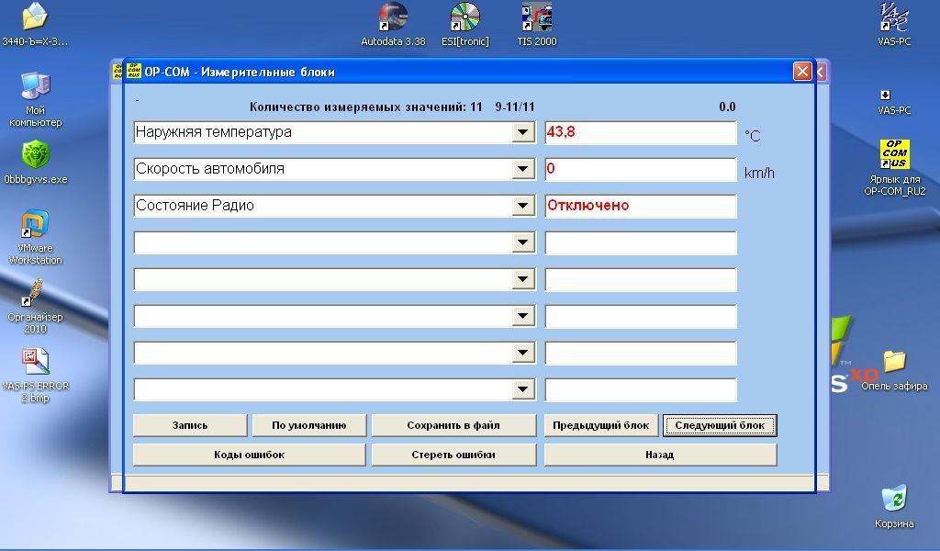The width and height of the screenshot is (940, 551).
Task: Click the Стереть ошибки button
Action: pos(453,455)
